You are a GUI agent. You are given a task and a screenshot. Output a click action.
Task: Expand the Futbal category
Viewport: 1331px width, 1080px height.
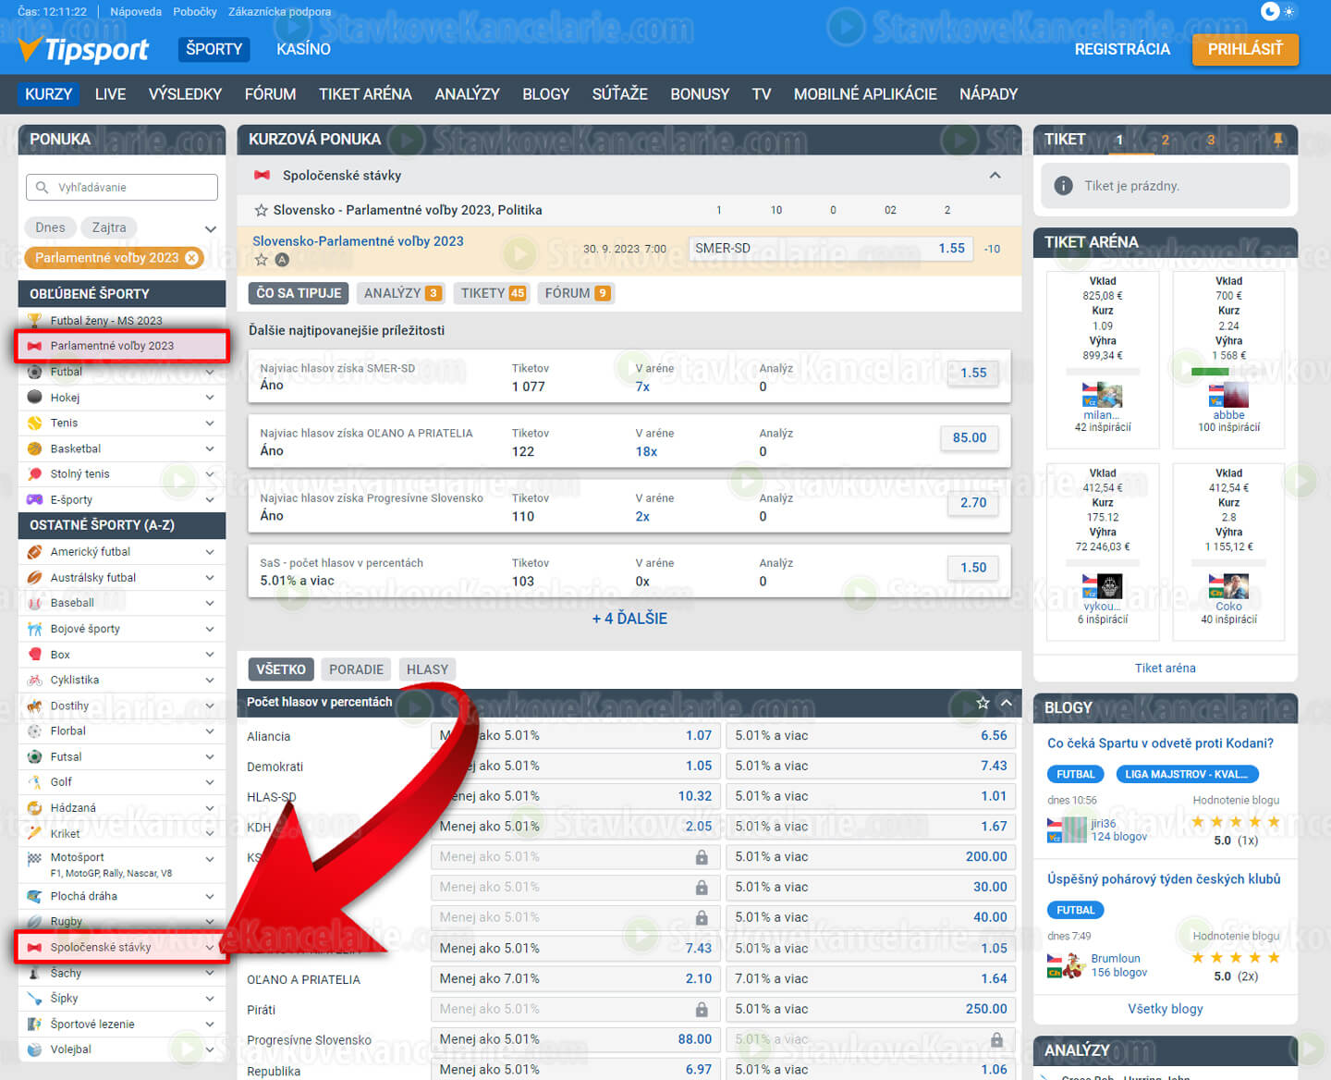[210, 372]
